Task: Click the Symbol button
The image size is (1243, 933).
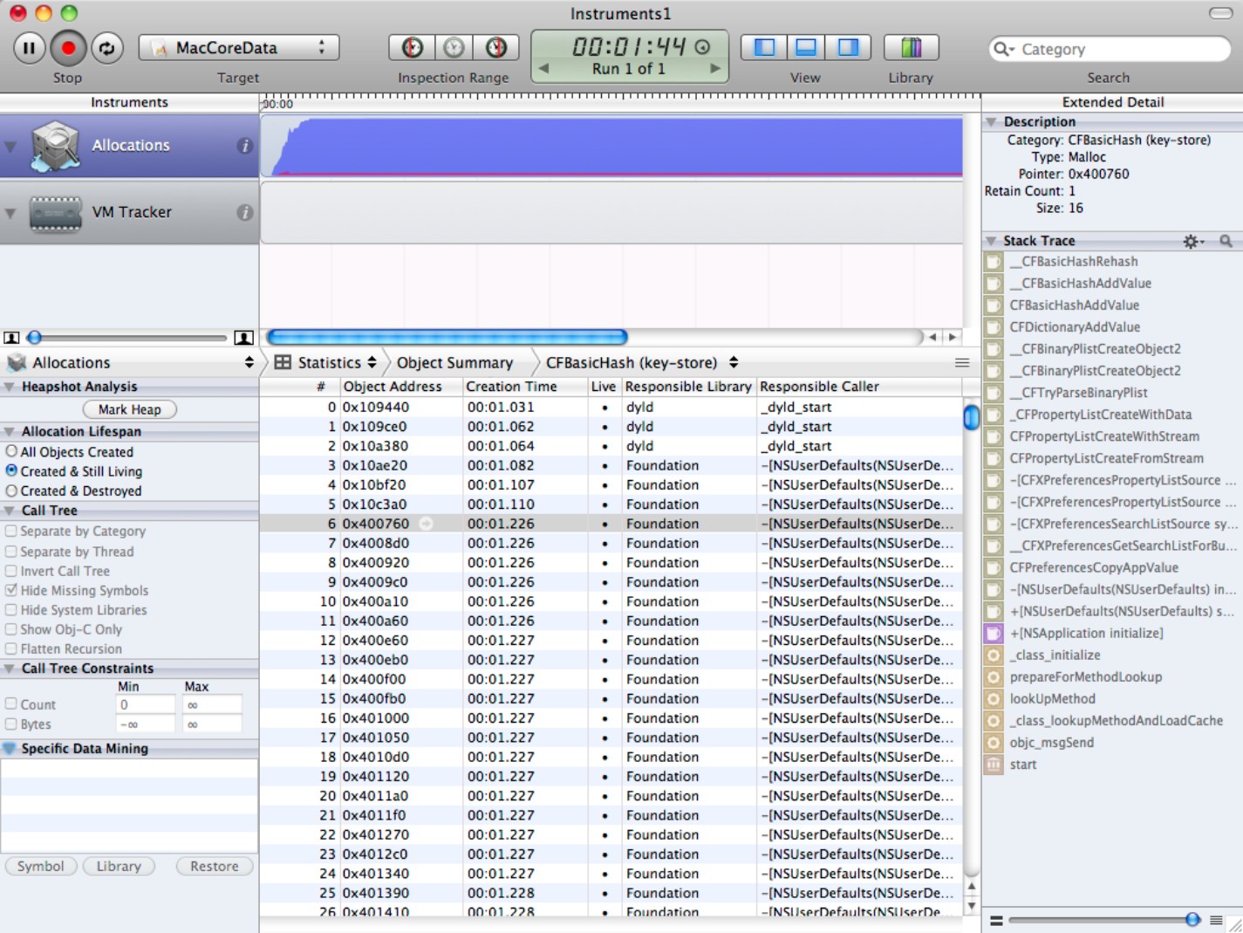Action: click(41, 866)
